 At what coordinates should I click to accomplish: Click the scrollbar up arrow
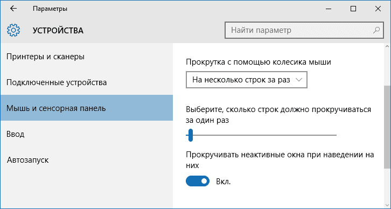coord(387,46)
